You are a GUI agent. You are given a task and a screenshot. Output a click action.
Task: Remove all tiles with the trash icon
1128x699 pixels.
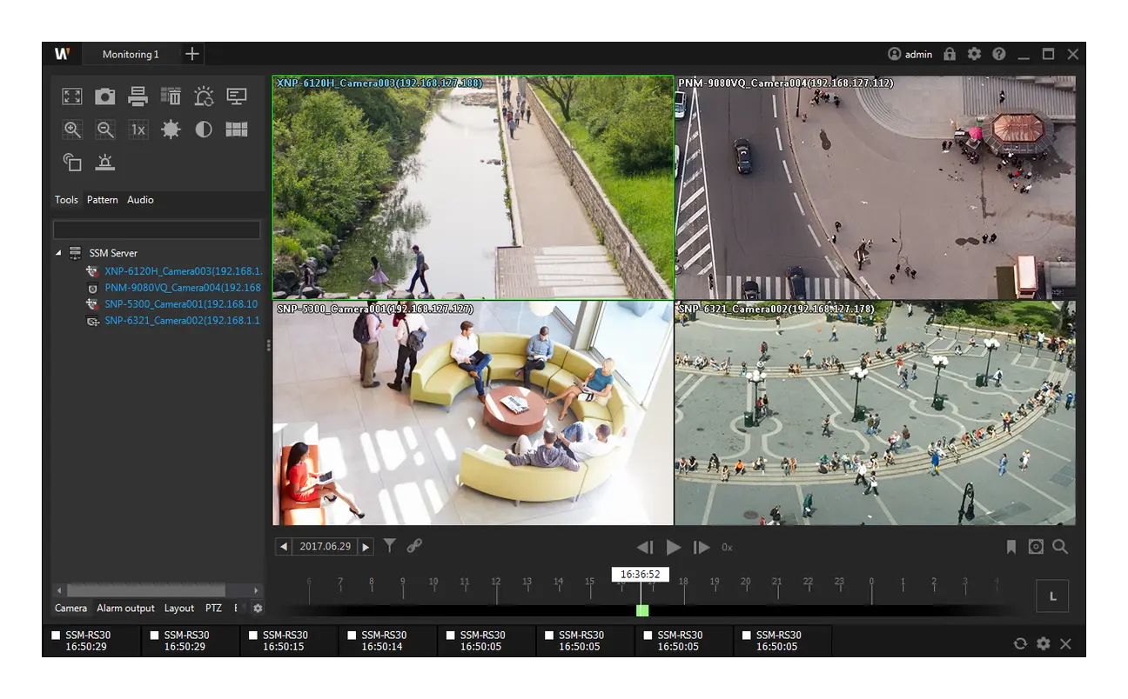pos(171,97)
